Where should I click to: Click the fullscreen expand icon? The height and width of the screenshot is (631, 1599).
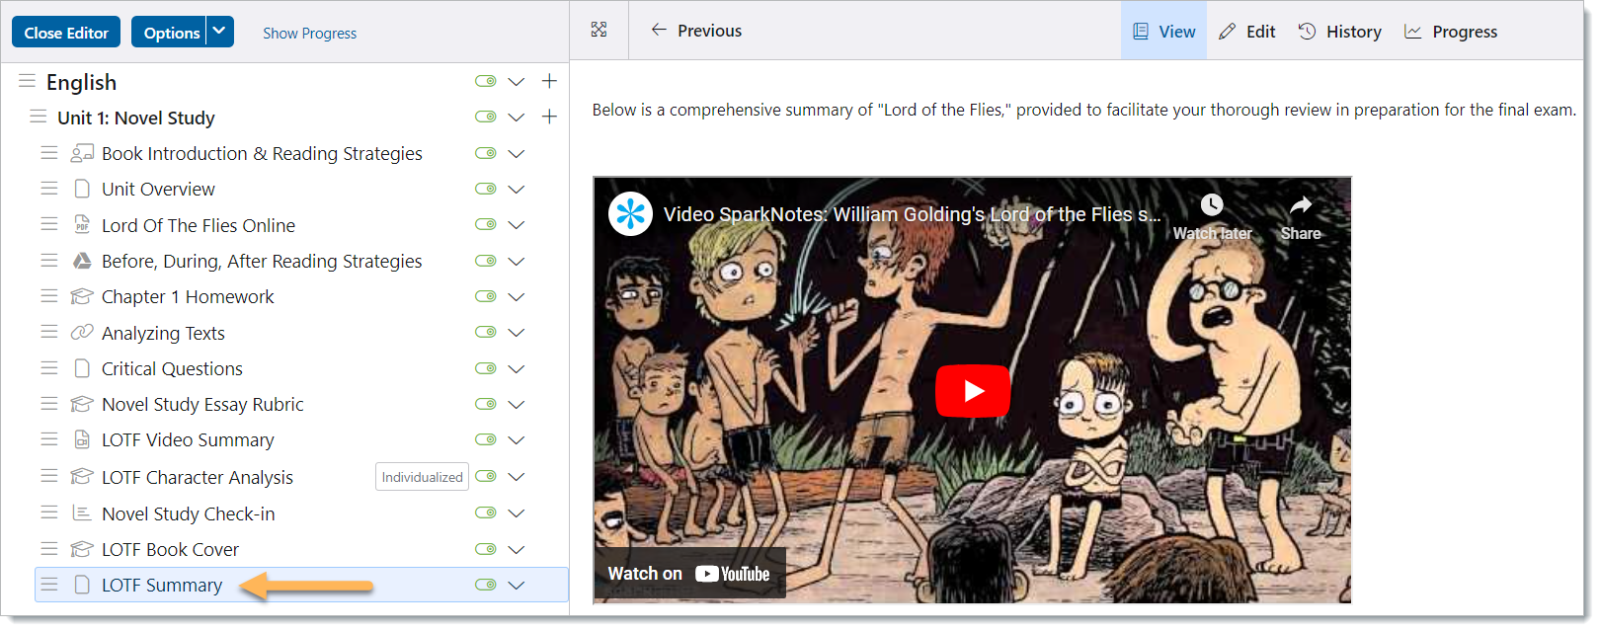tap(599, 30)
